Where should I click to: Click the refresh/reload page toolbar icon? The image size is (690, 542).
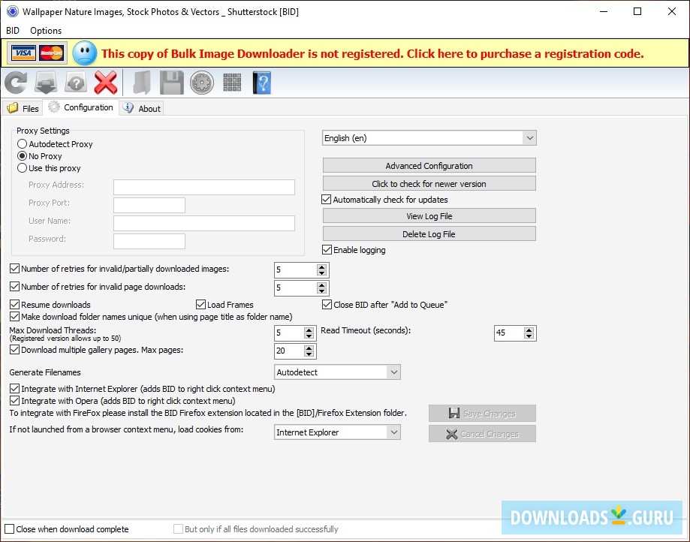16,83
